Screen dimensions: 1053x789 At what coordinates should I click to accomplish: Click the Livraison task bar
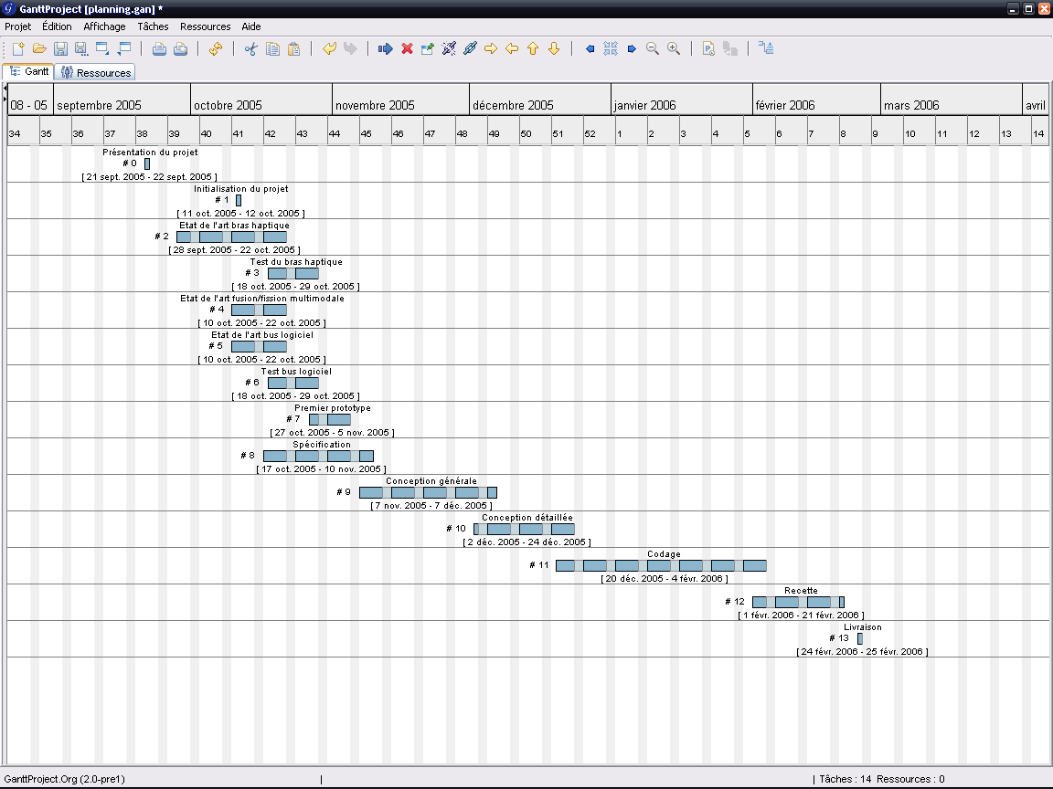point(860,638)
